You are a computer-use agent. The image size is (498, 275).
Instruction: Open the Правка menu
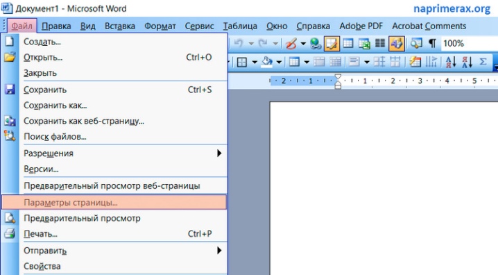coord(56,26)
